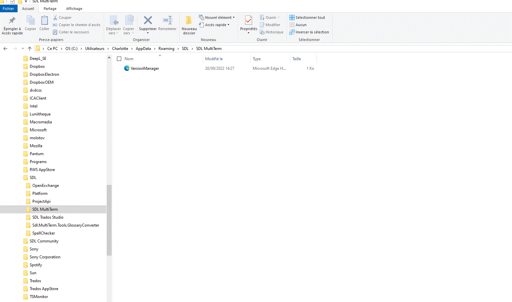
Task: Tick the checkbox next to Nom column
Action: (x=119, y=59)
